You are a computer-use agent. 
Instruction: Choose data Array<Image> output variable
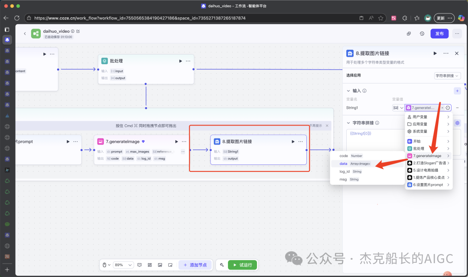pos(367,164)
